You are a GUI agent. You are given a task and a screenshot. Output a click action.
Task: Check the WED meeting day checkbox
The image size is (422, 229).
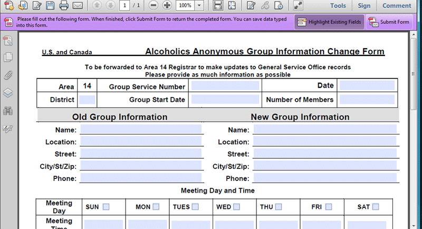click(236, 207)
